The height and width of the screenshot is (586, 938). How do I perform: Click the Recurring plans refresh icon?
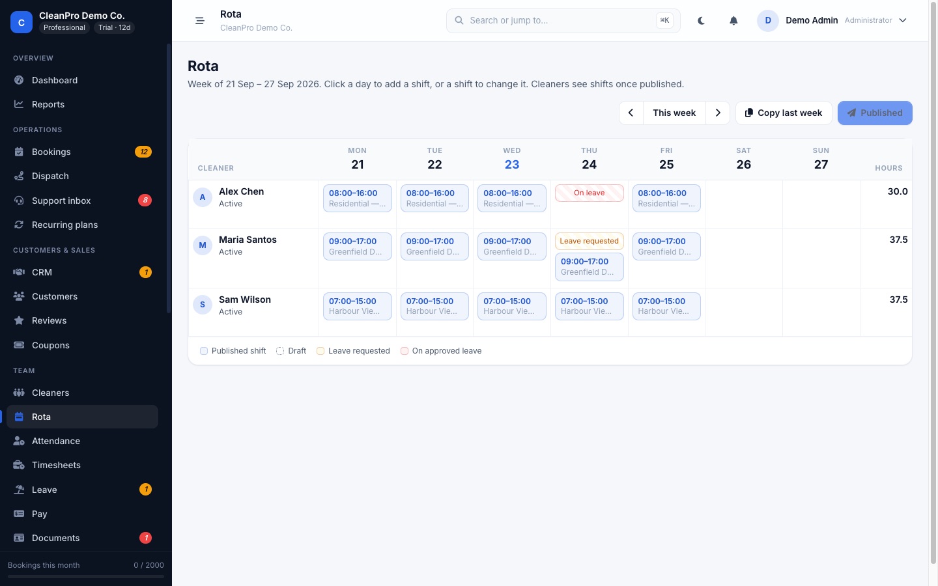(19, 225)
